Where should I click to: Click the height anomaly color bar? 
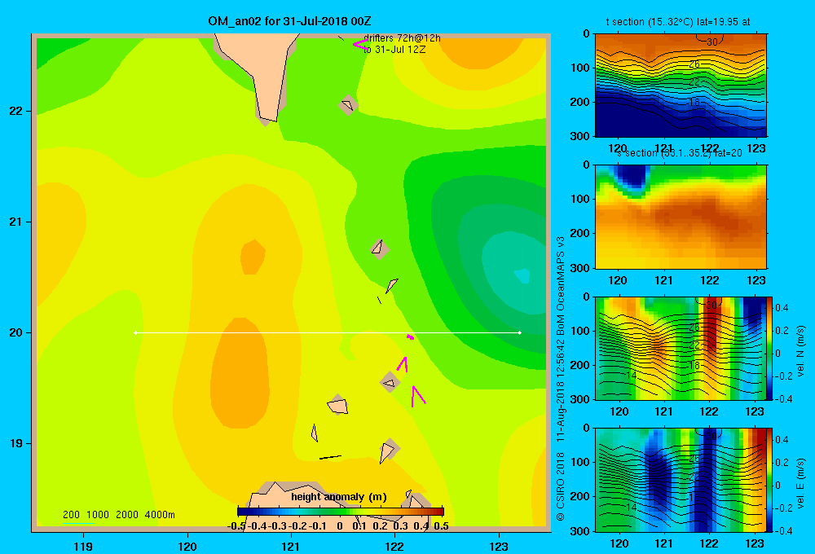tap(341, 512)
